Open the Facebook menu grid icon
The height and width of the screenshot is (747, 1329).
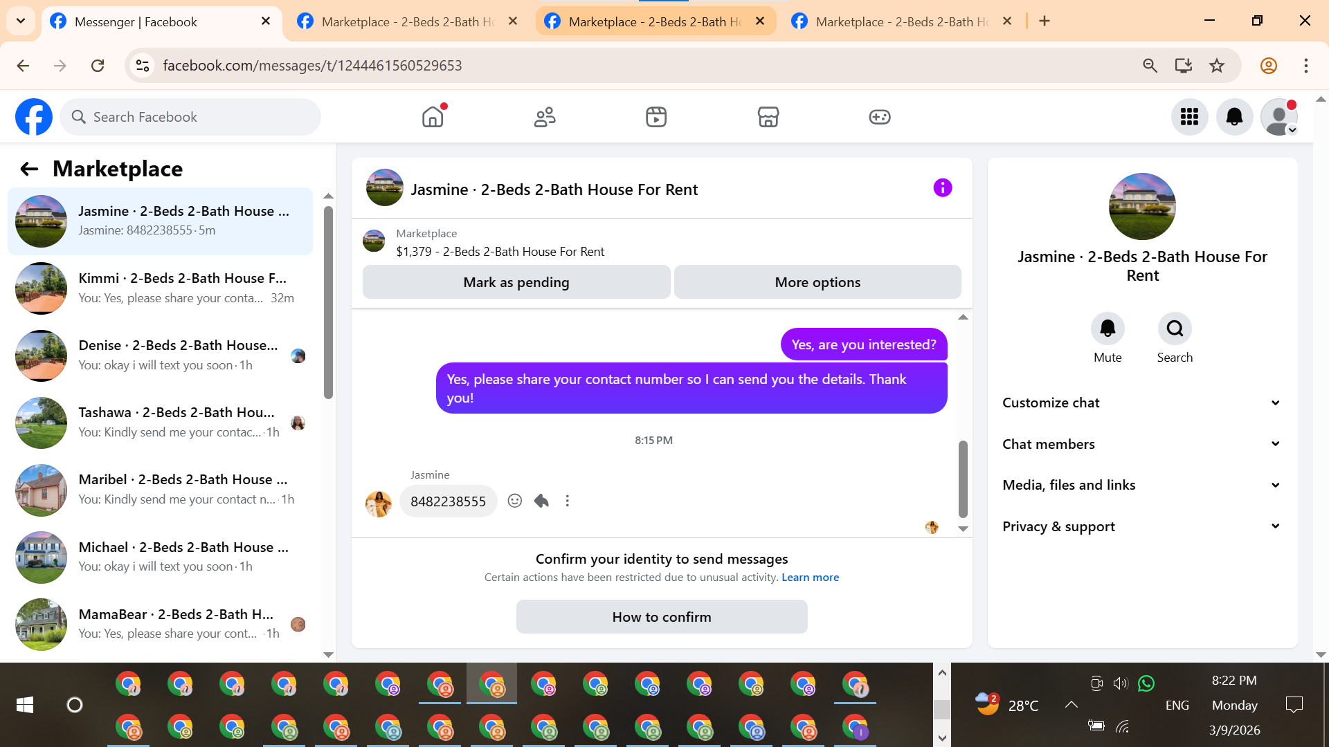coord(1189,117)
